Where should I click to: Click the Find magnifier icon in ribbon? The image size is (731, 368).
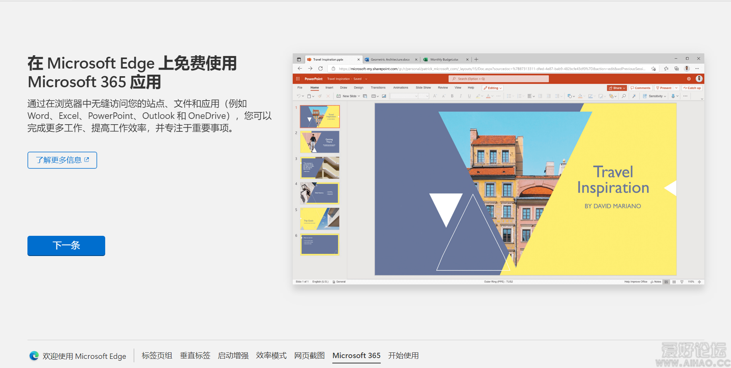coord(624,96)
